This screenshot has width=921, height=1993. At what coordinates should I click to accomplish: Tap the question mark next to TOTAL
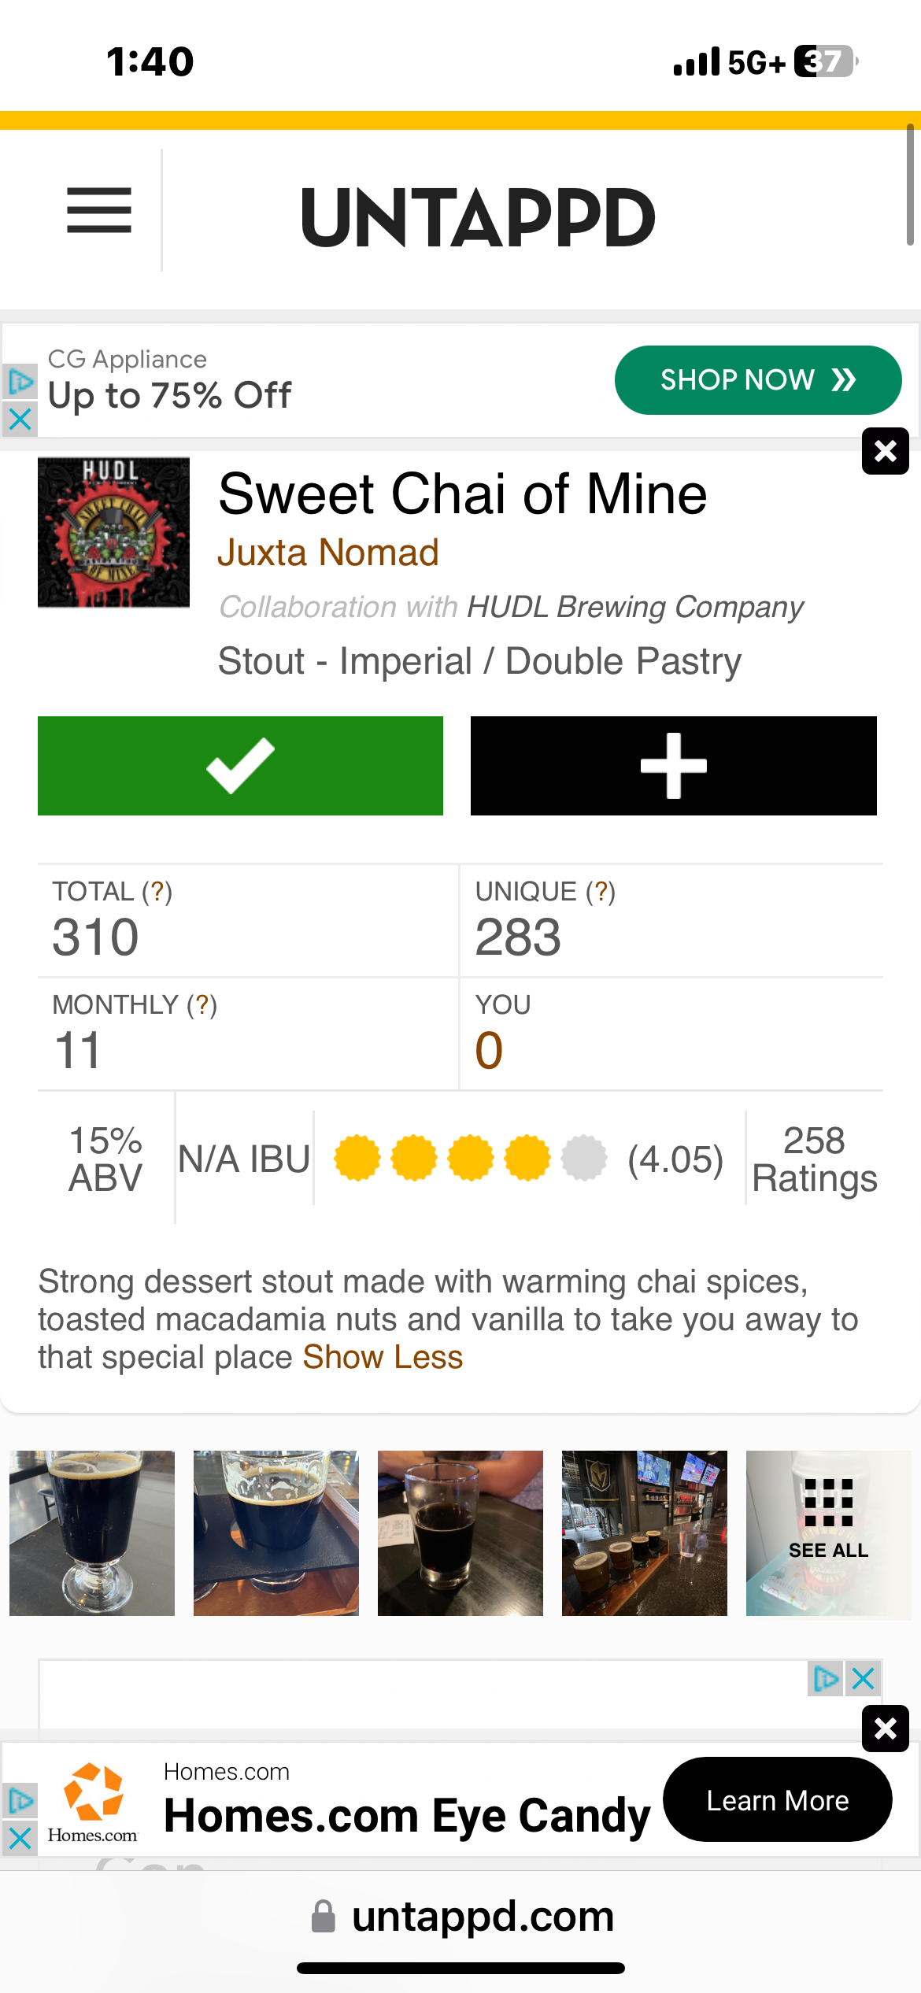(157, 892)
